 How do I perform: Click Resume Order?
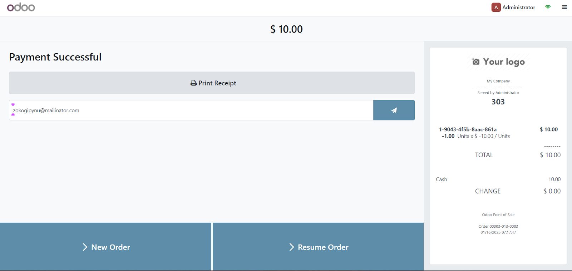[x=318, y=247]
